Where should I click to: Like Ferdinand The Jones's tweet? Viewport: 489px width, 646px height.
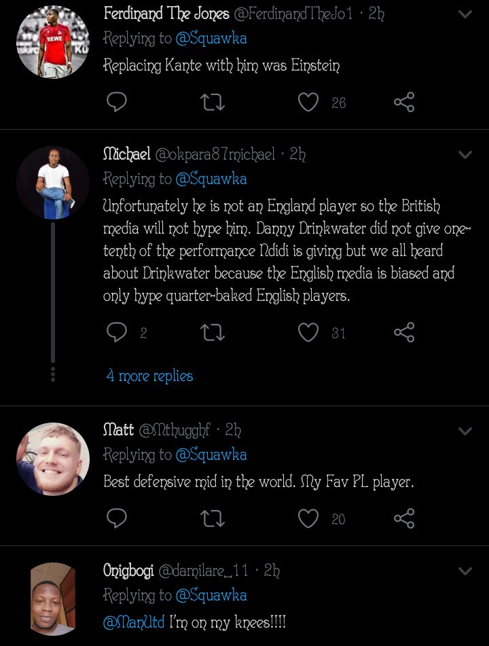308,103
